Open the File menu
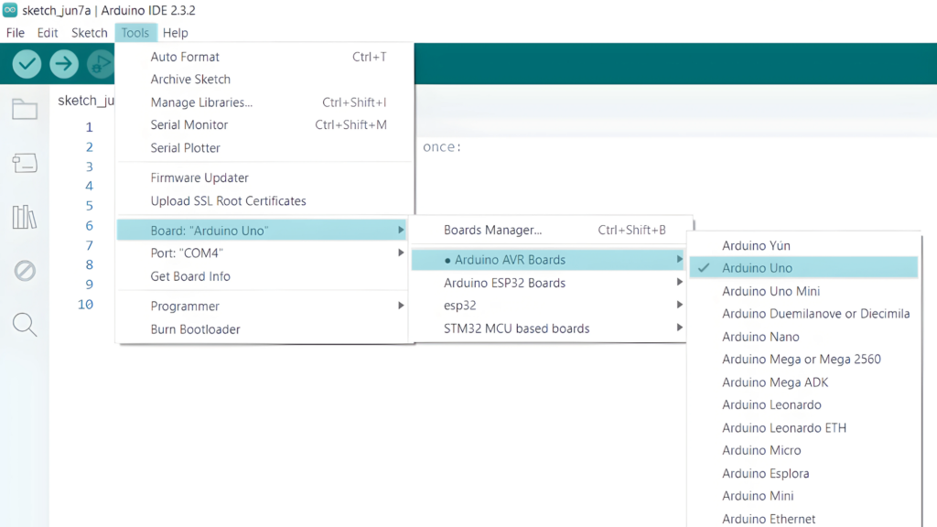937x527 pixels. (16, 33)
